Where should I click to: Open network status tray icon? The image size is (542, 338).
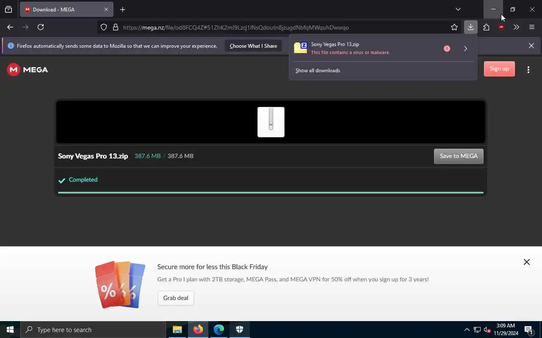477,330
